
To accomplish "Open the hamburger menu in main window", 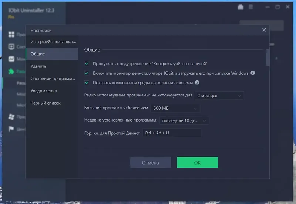I will click(251, 7).
